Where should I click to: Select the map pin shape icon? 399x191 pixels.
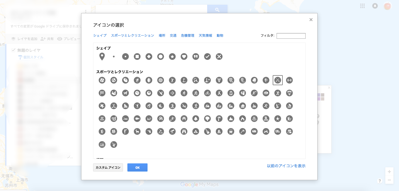click(x=102, y=57)
